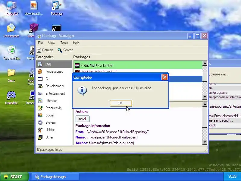The height and width of the screenshot is (181, 241).
Task: Click the Entertainment plane icon
Action: (x=40, y=94)
